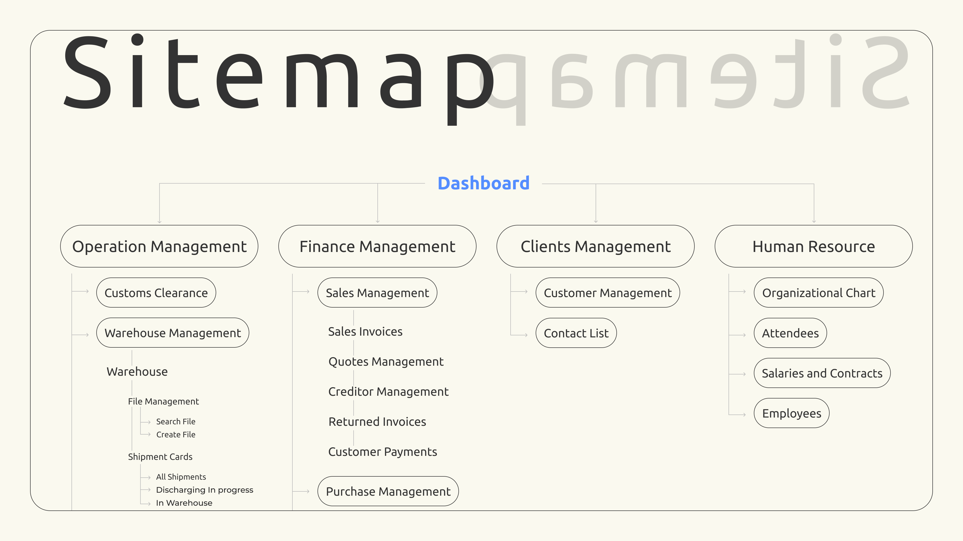The width and height of the screenshot is (963, 541).
Task: Click the Customs Clearance pill
Action: coord(156,293)
